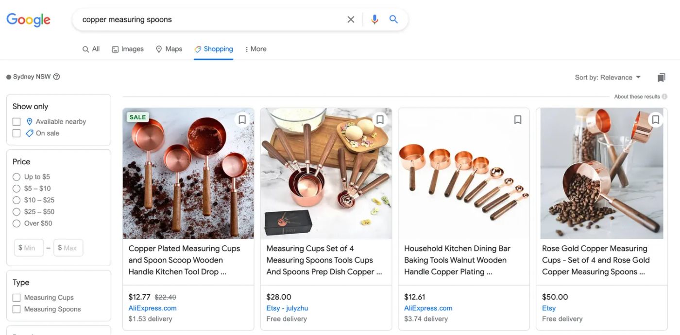The width and height of the screenshot is (680, 335).
Task: Select the $10 – $25 price range
Action: click(16, 200)
